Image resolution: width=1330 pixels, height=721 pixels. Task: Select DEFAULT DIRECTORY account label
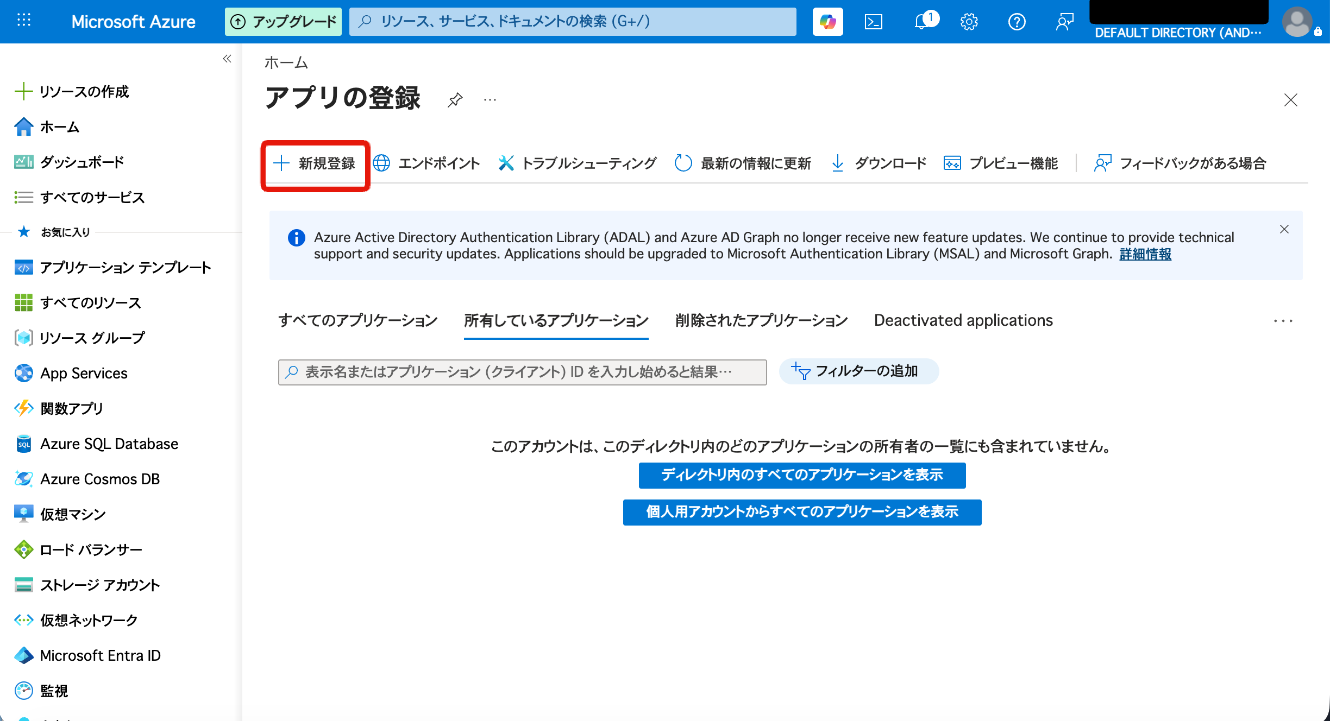pos(1178,33)
